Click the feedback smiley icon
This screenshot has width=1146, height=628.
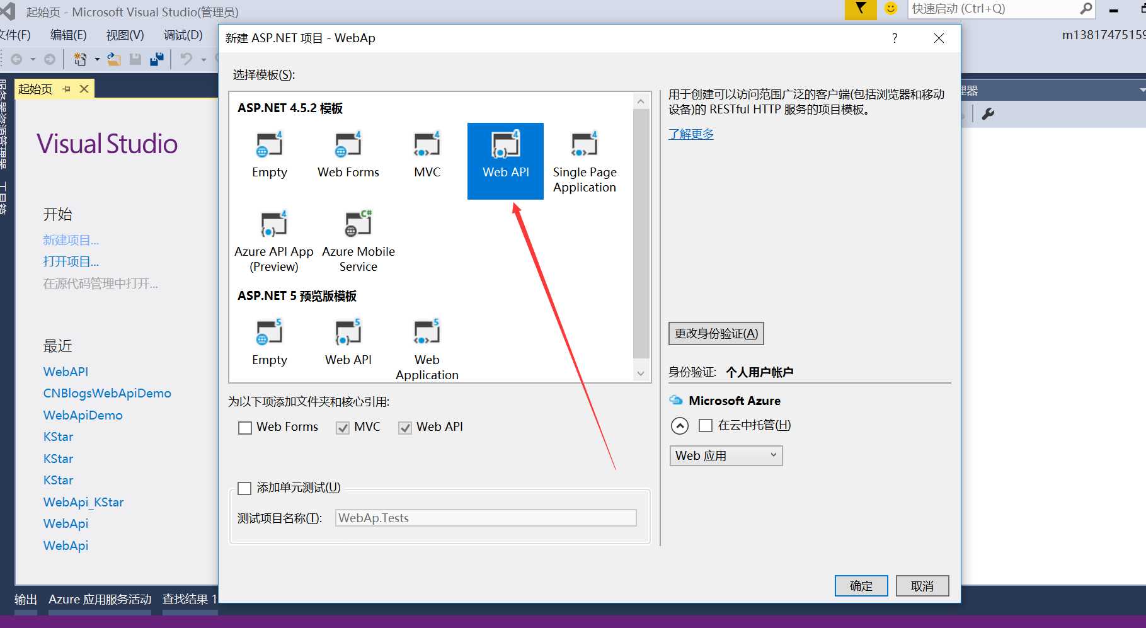pos(891,8)
